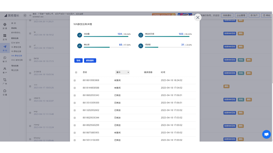Click the progress bar under 104 sent count
The height and width of the screenshot is (153, 273).
pyautogui.click(x=106, y=36)
